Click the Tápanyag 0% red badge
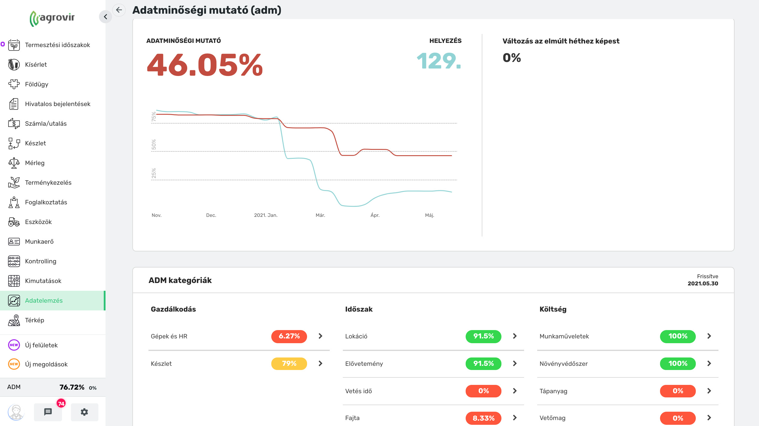This screenshot has height=426, width=759. [678, 391]
